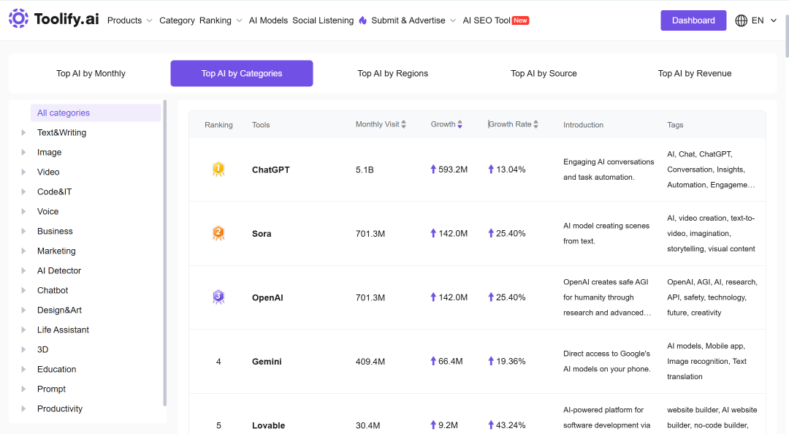Click the orange rank 2 medal icon

[x=218, y=233]
